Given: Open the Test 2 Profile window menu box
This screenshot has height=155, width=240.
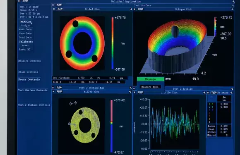Looking at the screenshot, I should coord(134,88).
